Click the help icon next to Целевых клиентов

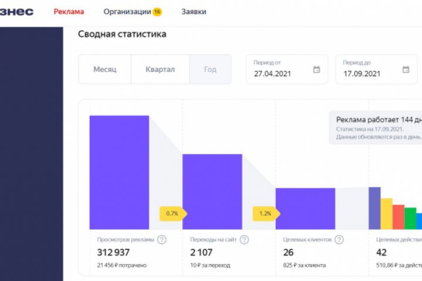coord(339,239)
